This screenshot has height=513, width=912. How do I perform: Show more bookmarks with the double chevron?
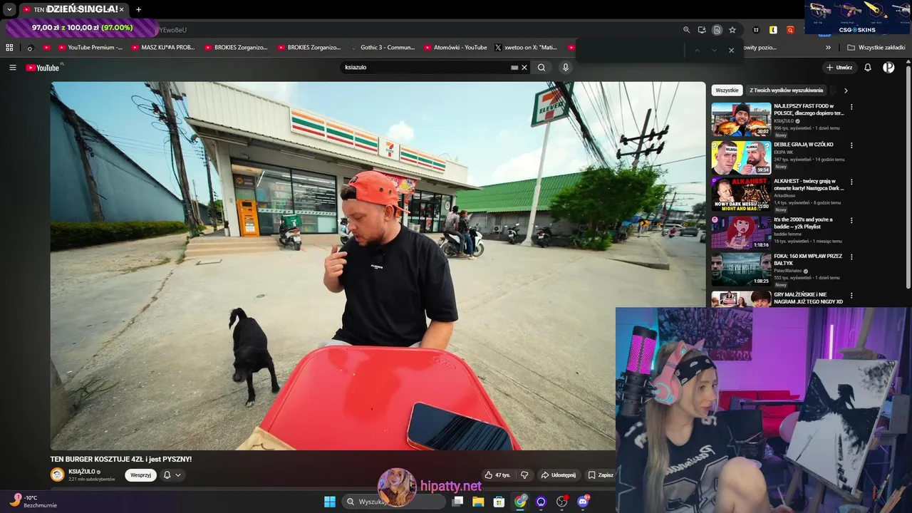point(828,48)
